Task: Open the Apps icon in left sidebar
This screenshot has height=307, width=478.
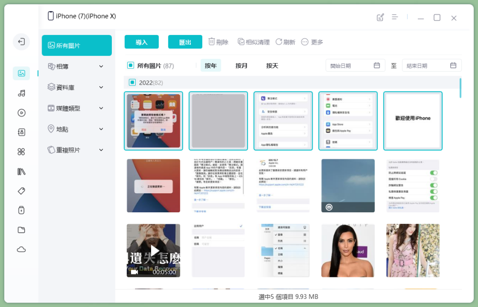Action: [21, 152]
